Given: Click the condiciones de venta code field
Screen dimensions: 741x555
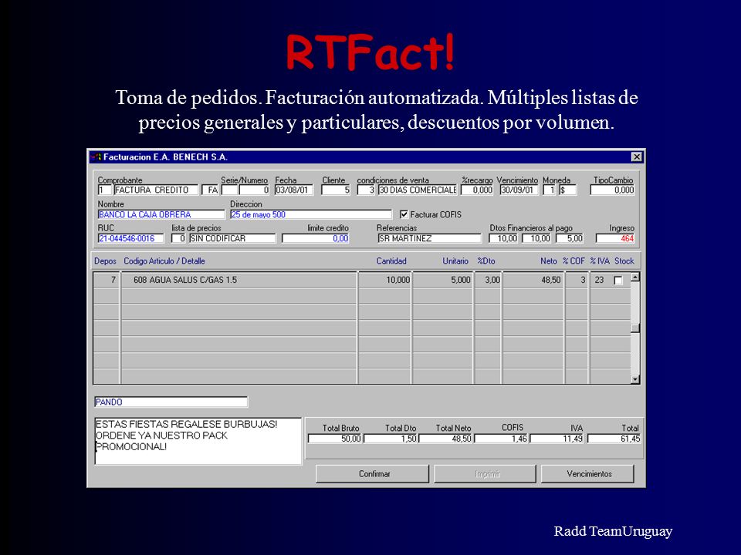Looking at the screenshot, I should point(366,190).
